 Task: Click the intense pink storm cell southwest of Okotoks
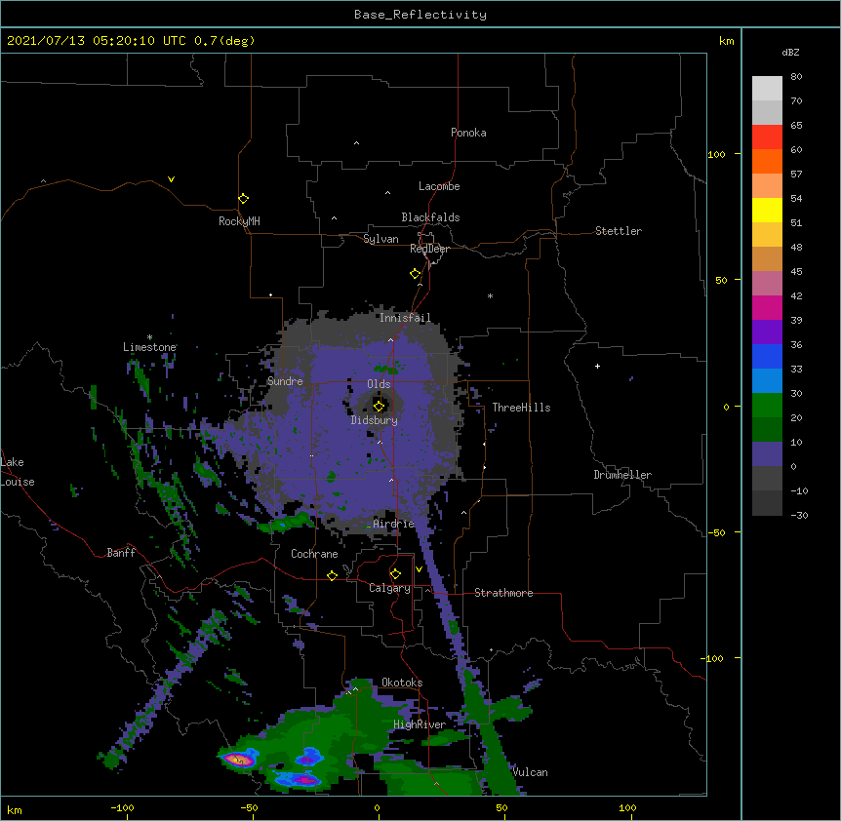[239, 760]
